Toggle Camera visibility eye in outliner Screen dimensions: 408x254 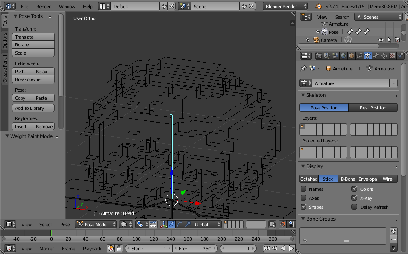point(381,40)
